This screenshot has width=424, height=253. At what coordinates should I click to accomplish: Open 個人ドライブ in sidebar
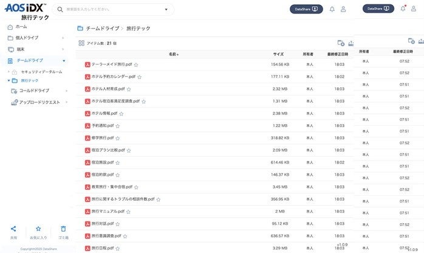(x=27, y=38)
